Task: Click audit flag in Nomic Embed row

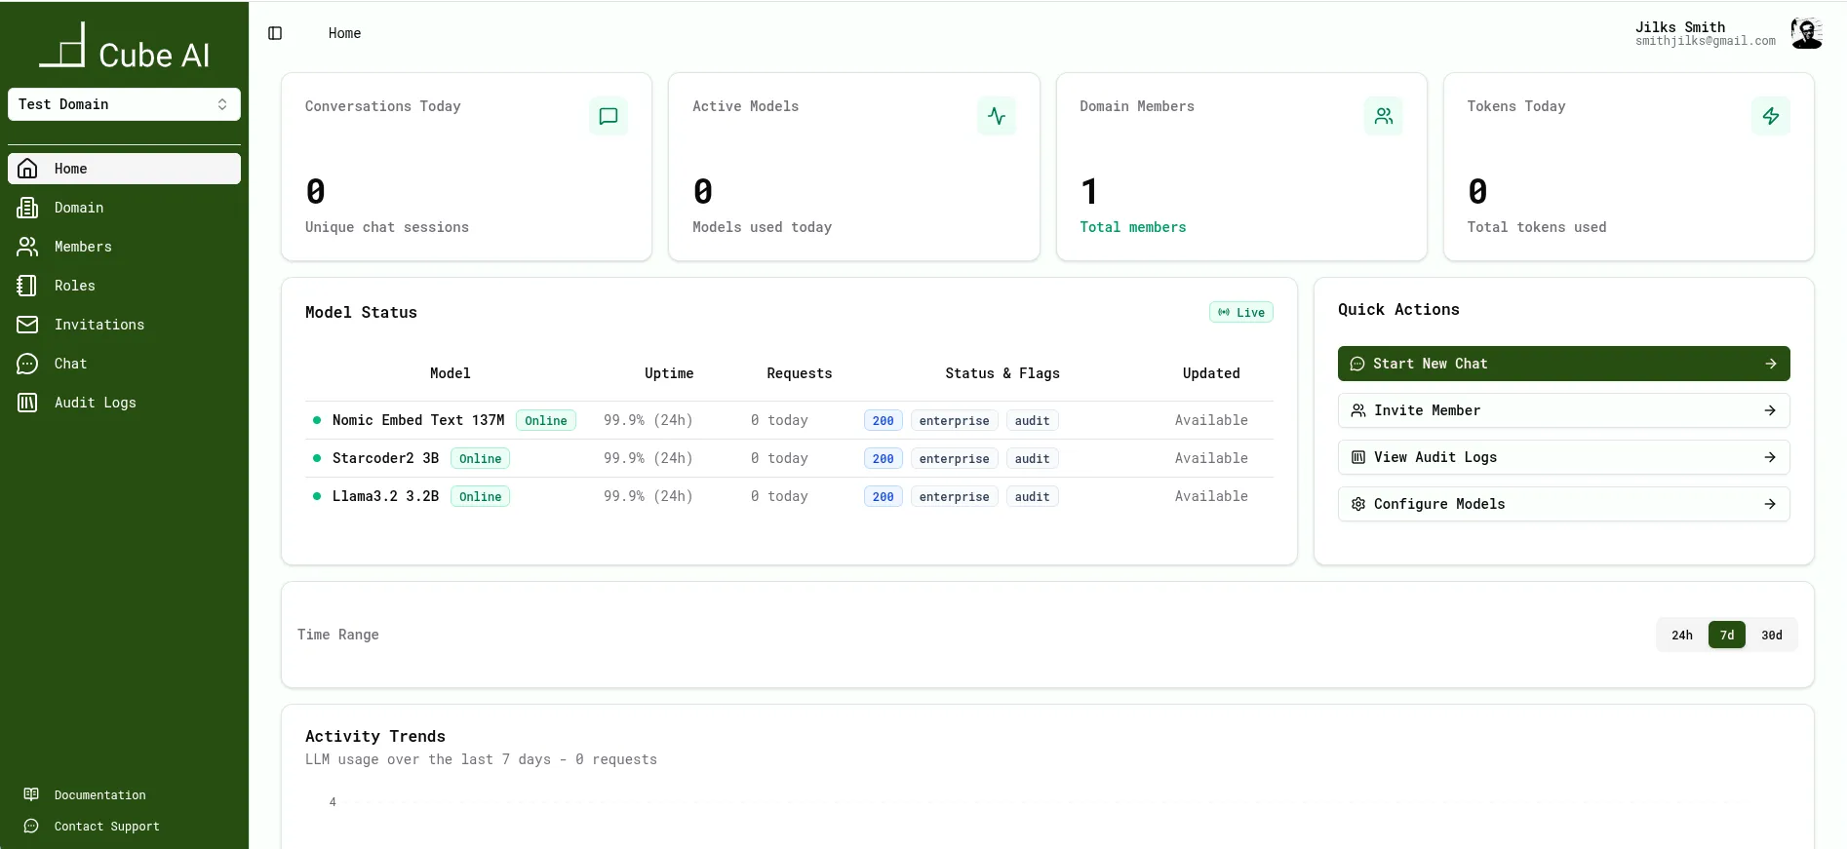Action: click(x=1032, y=420)
